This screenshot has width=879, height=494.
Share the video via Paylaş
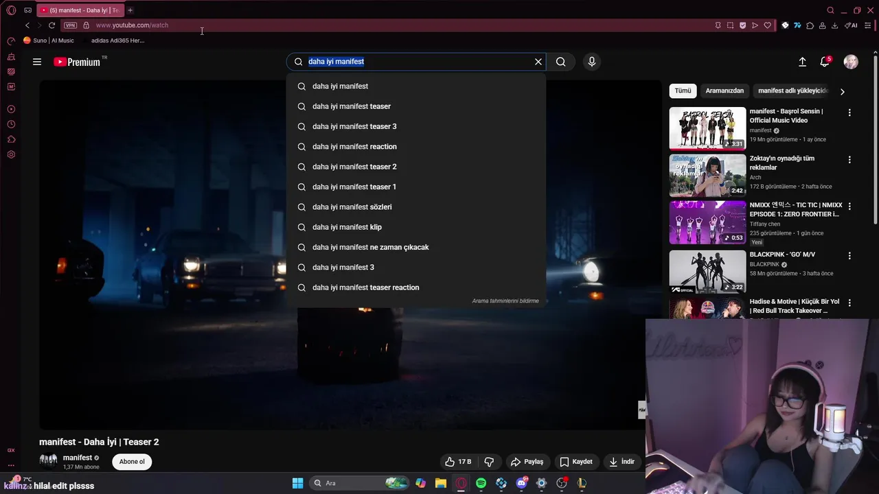(x=527, y=462)
